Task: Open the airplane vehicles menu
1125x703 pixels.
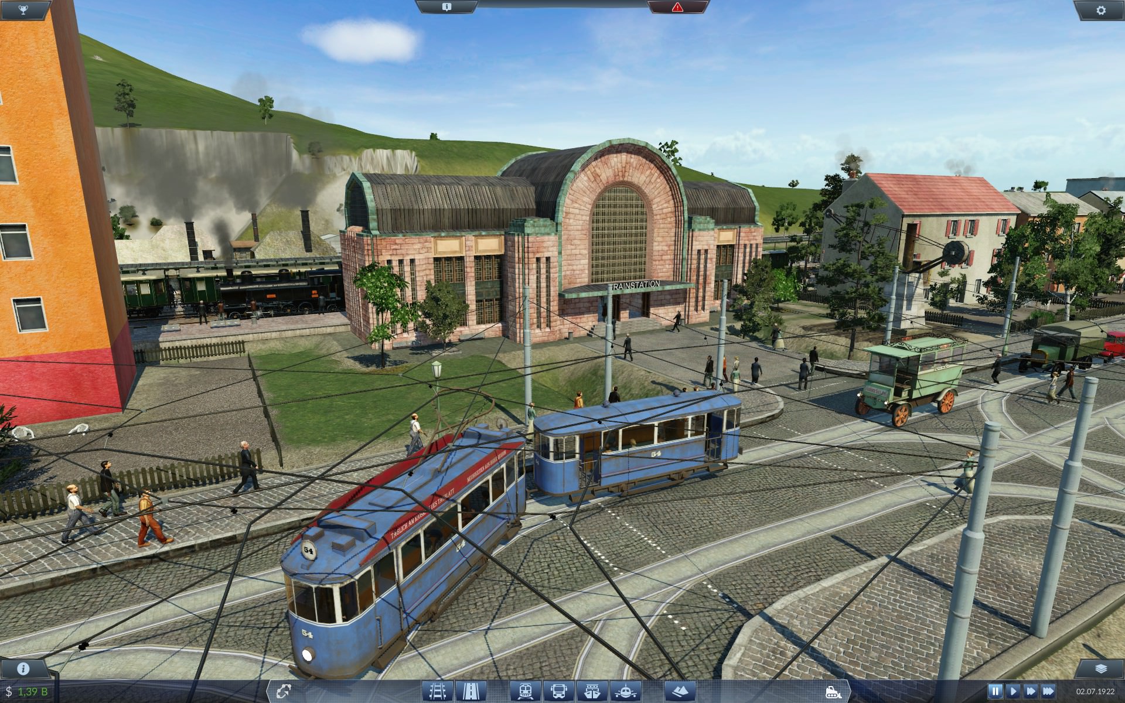Action: click(625, 691)
